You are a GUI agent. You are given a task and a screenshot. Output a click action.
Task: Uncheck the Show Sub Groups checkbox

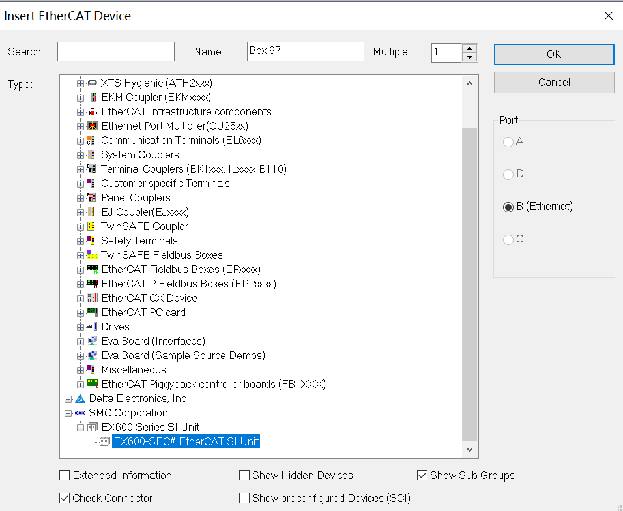(422, 475)
